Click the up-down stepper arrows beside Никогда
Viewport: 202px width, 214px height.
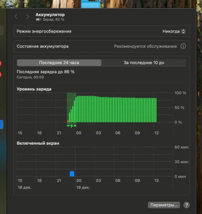pos(183,31)
